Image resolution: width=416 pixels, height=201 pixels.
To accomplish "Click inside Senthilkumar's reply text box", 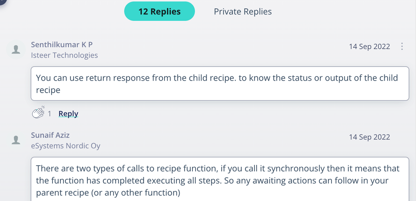I will [220, 83].
